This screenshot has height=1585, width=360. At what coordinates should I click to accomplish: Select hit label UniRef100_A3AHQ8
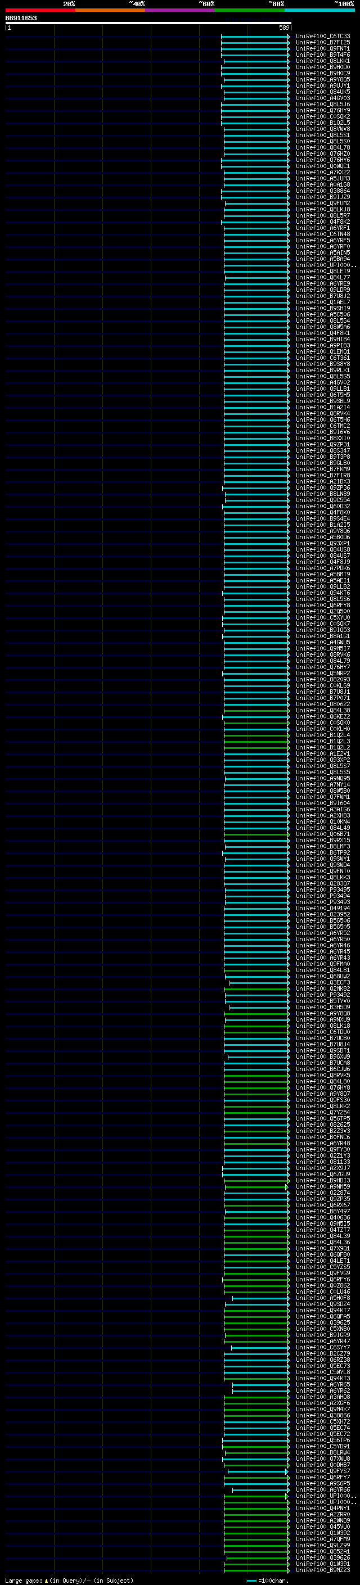click(323, 1397)
